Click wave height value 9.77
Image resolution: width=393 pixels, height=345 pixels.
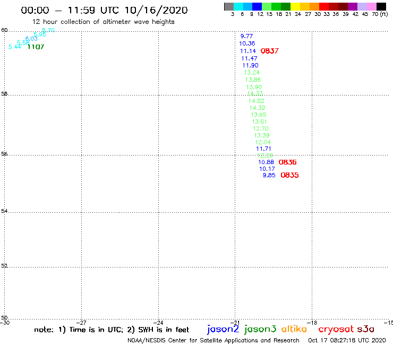click(246, 36)
